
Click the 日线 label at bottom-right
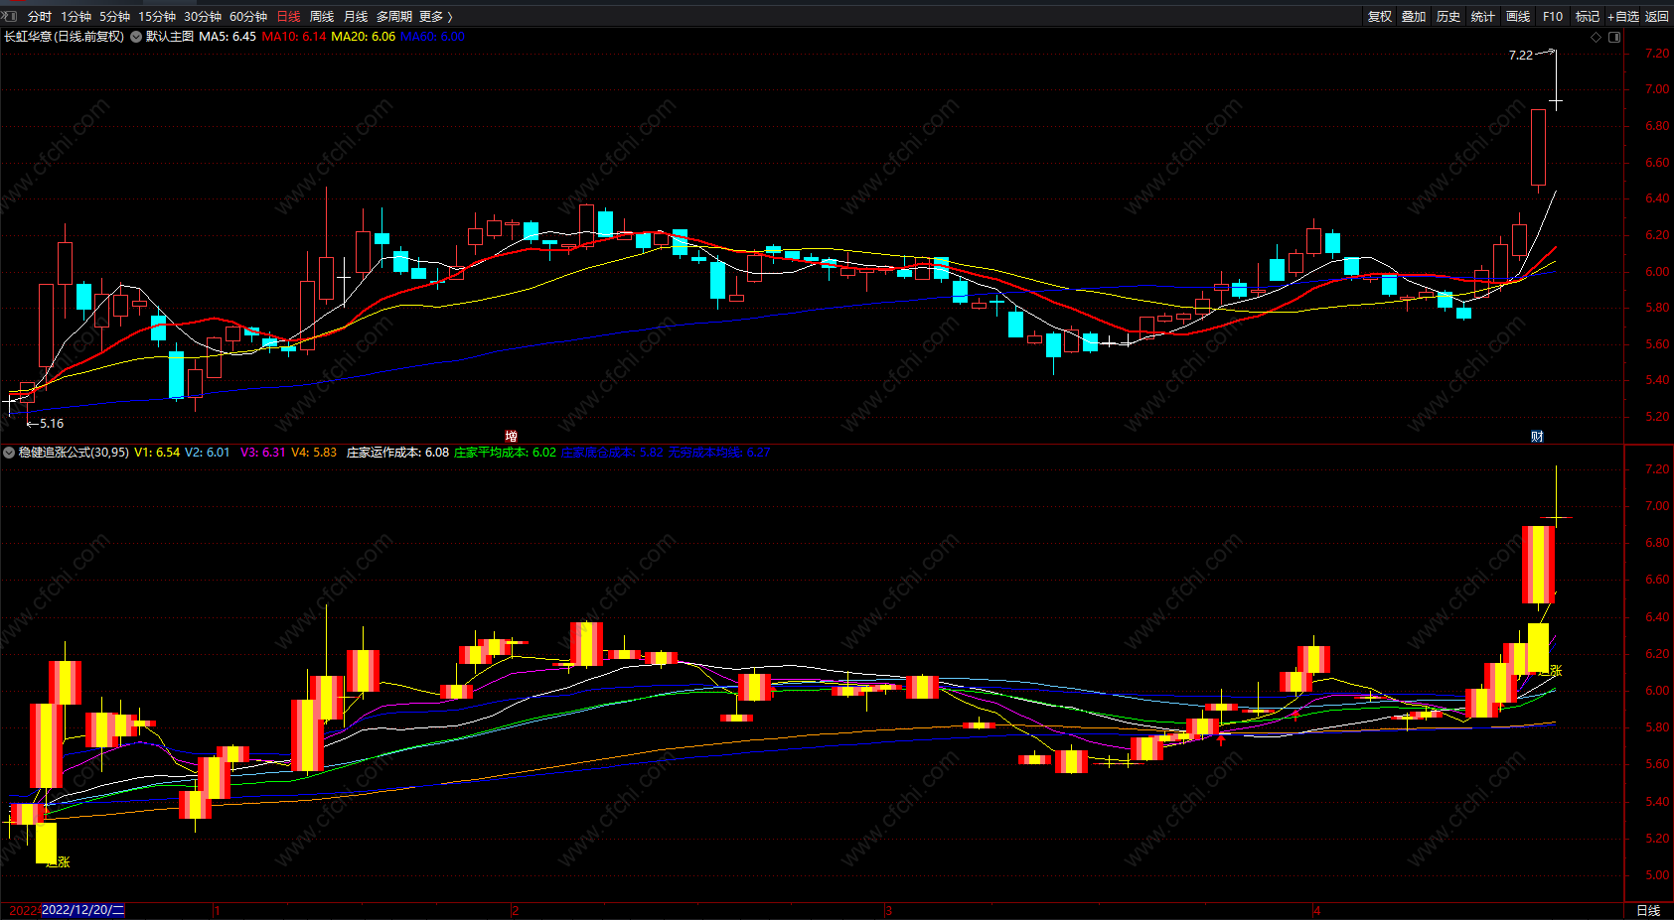point(1648,910)
